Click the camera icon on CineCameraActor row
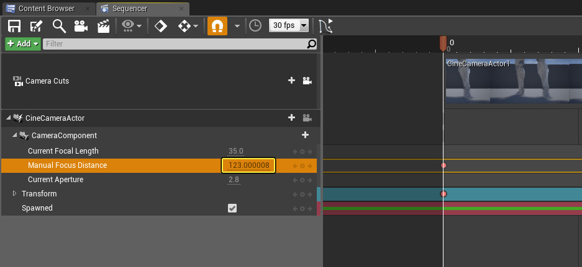This screenshot has width=582, height=267. coord(307,118)
